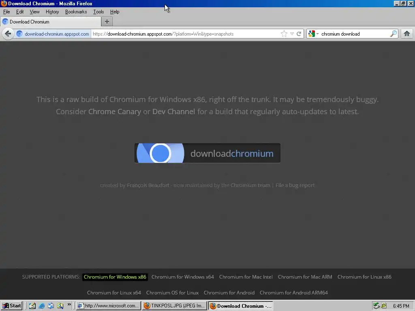Open the Edit menu
The height and width of the screenshot is (311, 415).
[20, 12]
